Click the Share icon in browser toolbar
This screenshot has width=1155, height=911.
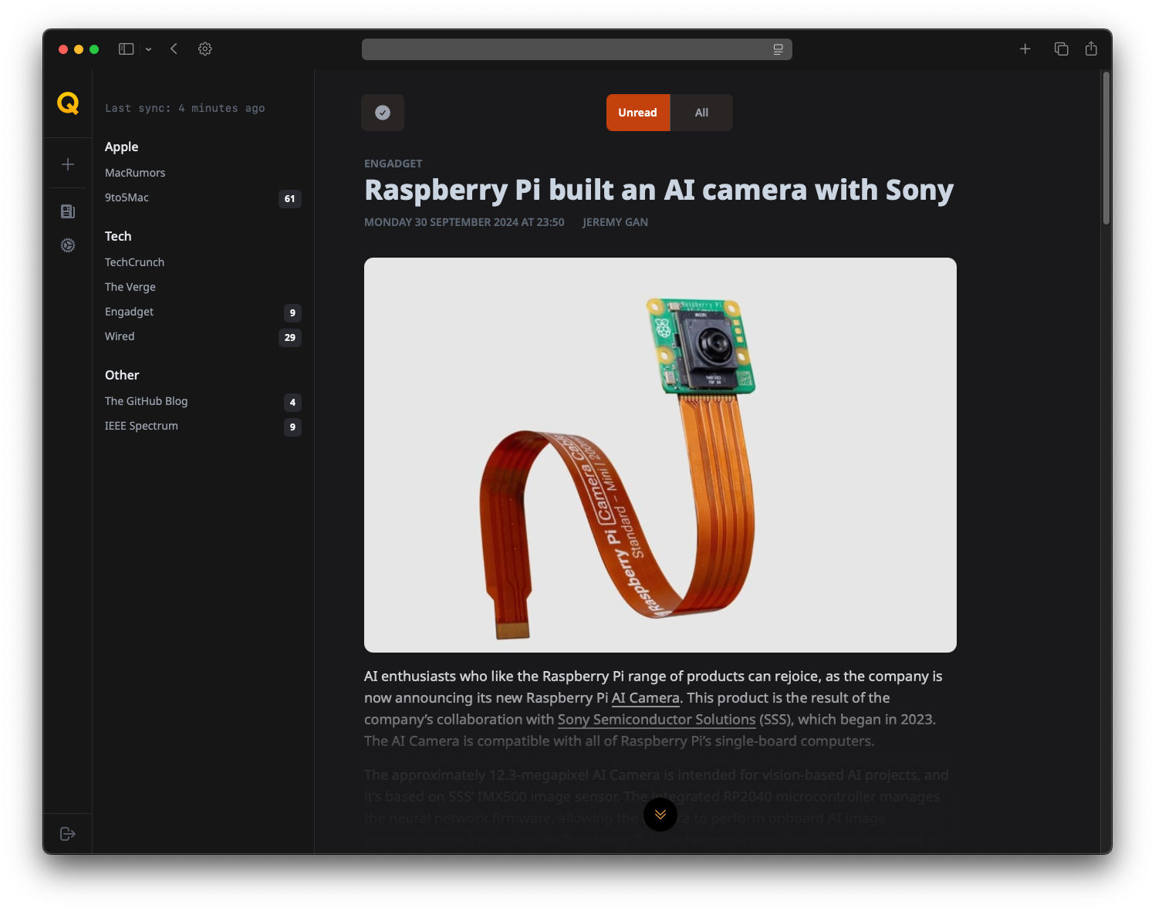click(1091, 49)
